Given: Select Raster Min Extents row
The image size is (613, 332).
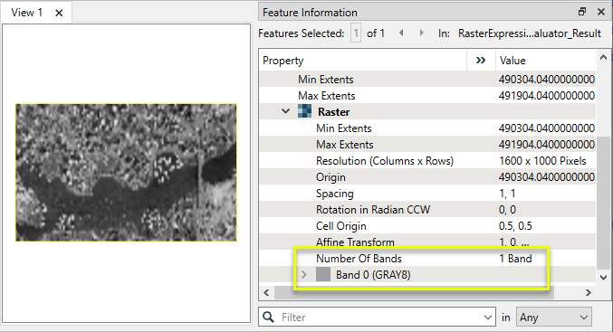Looking at the screenshot, I should (427, 128).
